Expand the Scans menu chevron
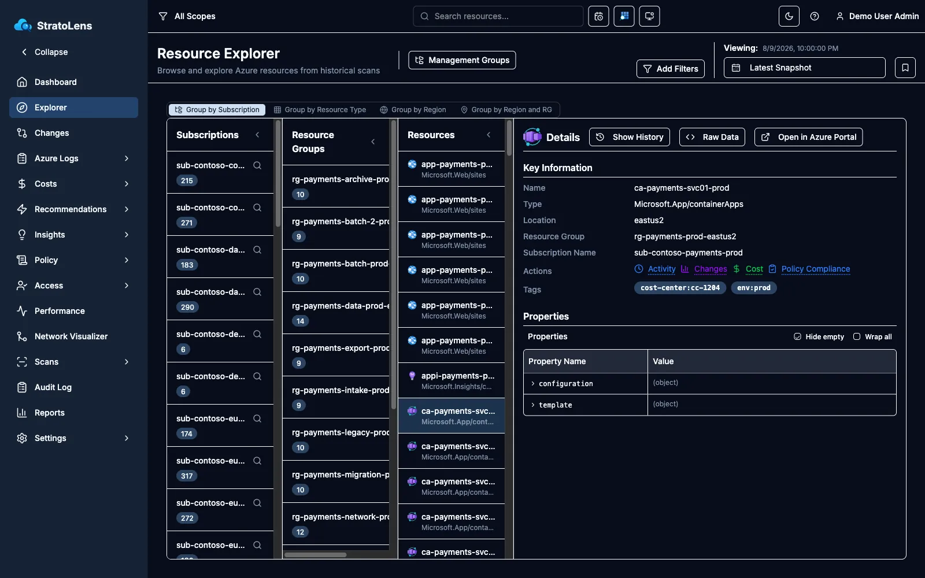 127,362
